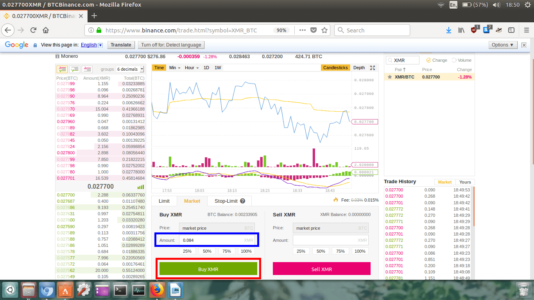This screenshot has width=534, height=300.
Task: Bookmark this page with star icon
Action: [x=324, y=30]
